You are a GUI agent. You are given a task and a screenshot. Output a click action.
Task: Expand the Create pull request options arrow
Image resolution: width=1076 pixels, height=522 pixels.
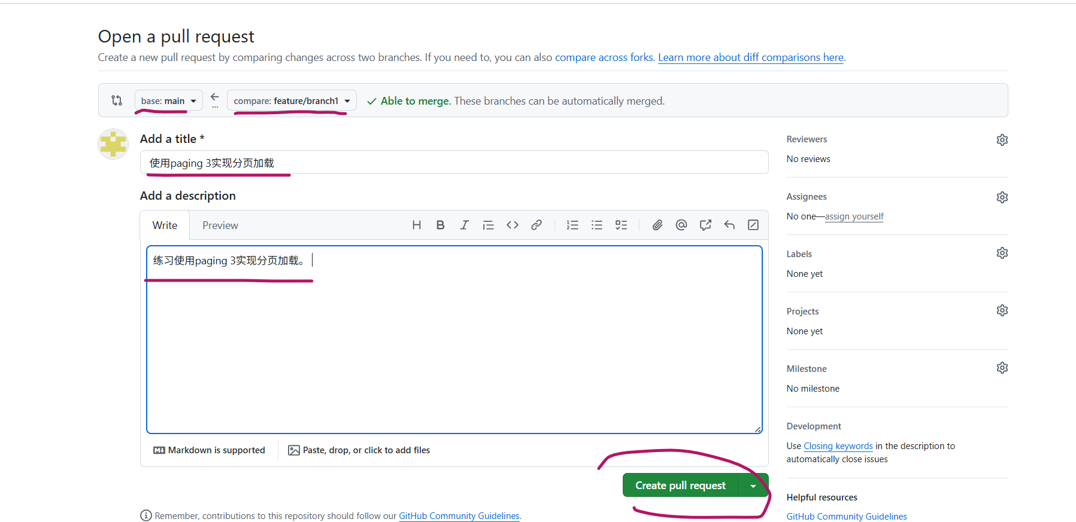coord(753,486)
